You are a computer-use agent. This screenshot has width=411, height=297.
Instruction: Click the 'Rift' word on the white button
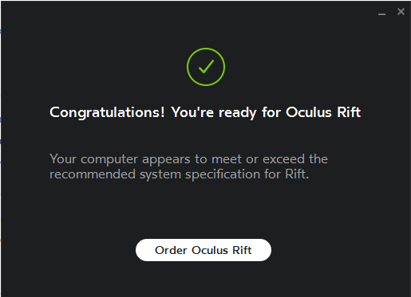[x=242, y=250]
